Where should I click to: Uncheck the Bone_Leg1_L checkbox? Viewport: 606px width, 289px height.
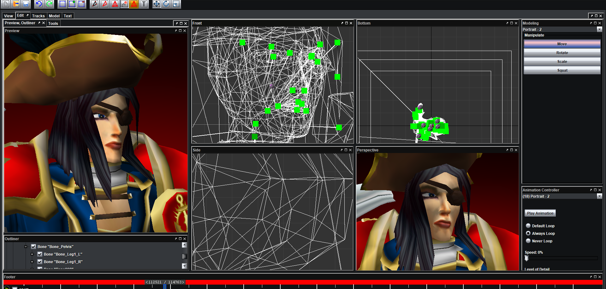(40, 254)
